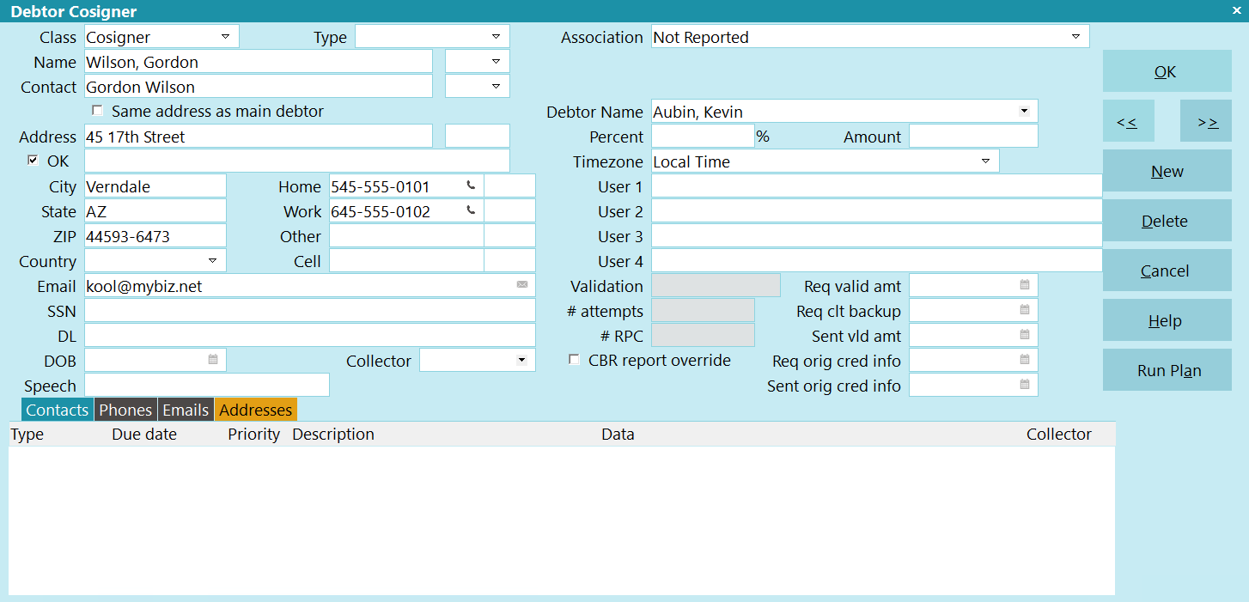Click the SSN input field
Image resolution: width=1249 pixels, height=602 pixels.
click(x=310, y=311)
